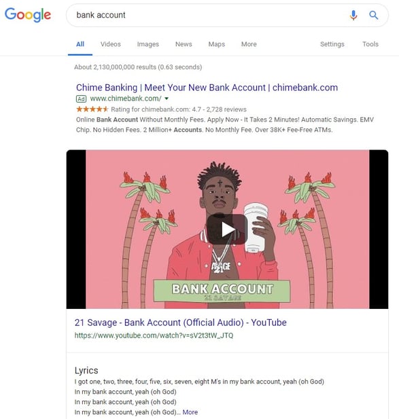Open the Chime Banking ad headline link
The image size is (399, 419).
point(207,88)
